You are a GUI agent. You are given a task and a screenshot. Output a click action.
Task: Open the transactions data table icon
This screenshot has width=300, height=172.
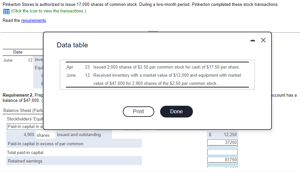click(6, 11)
